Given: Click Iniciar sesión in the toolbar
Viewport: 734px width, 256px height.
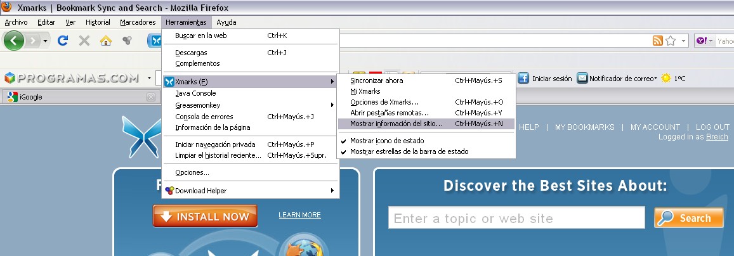Looking at the screenshot, I should tap(552, 79).
